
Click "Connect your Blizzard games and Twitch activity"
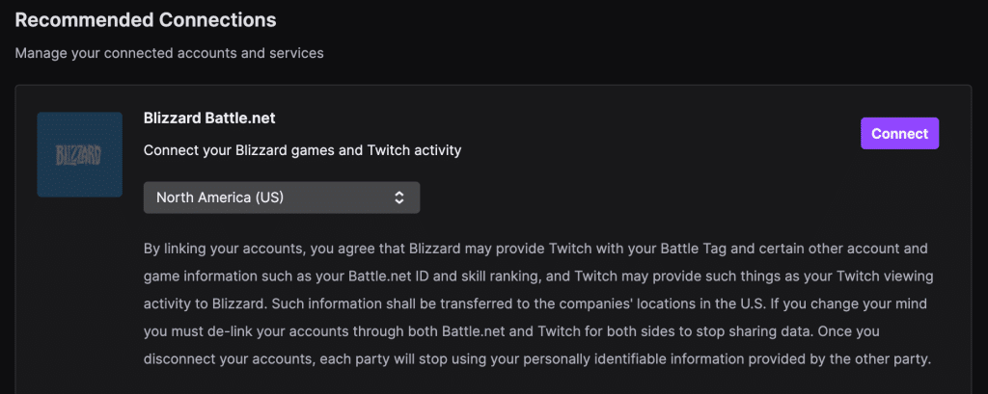tap(302, 150)
